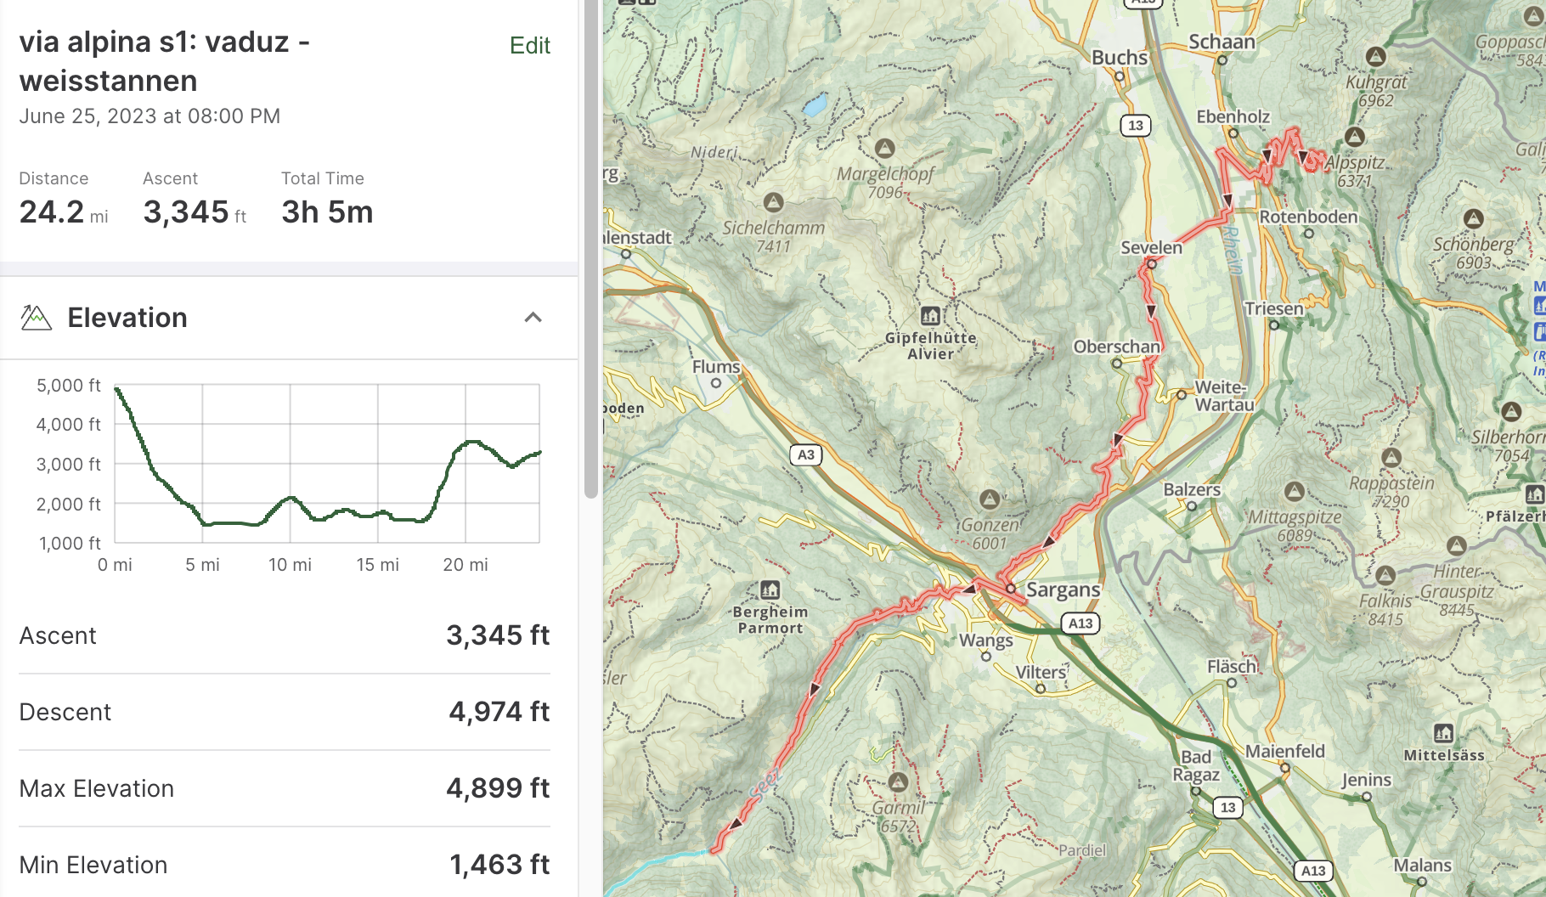This screenshot has height=897, width=1546.
Task: Click the A13 highway shield near Sargans
Action: tap(1080, 623)
